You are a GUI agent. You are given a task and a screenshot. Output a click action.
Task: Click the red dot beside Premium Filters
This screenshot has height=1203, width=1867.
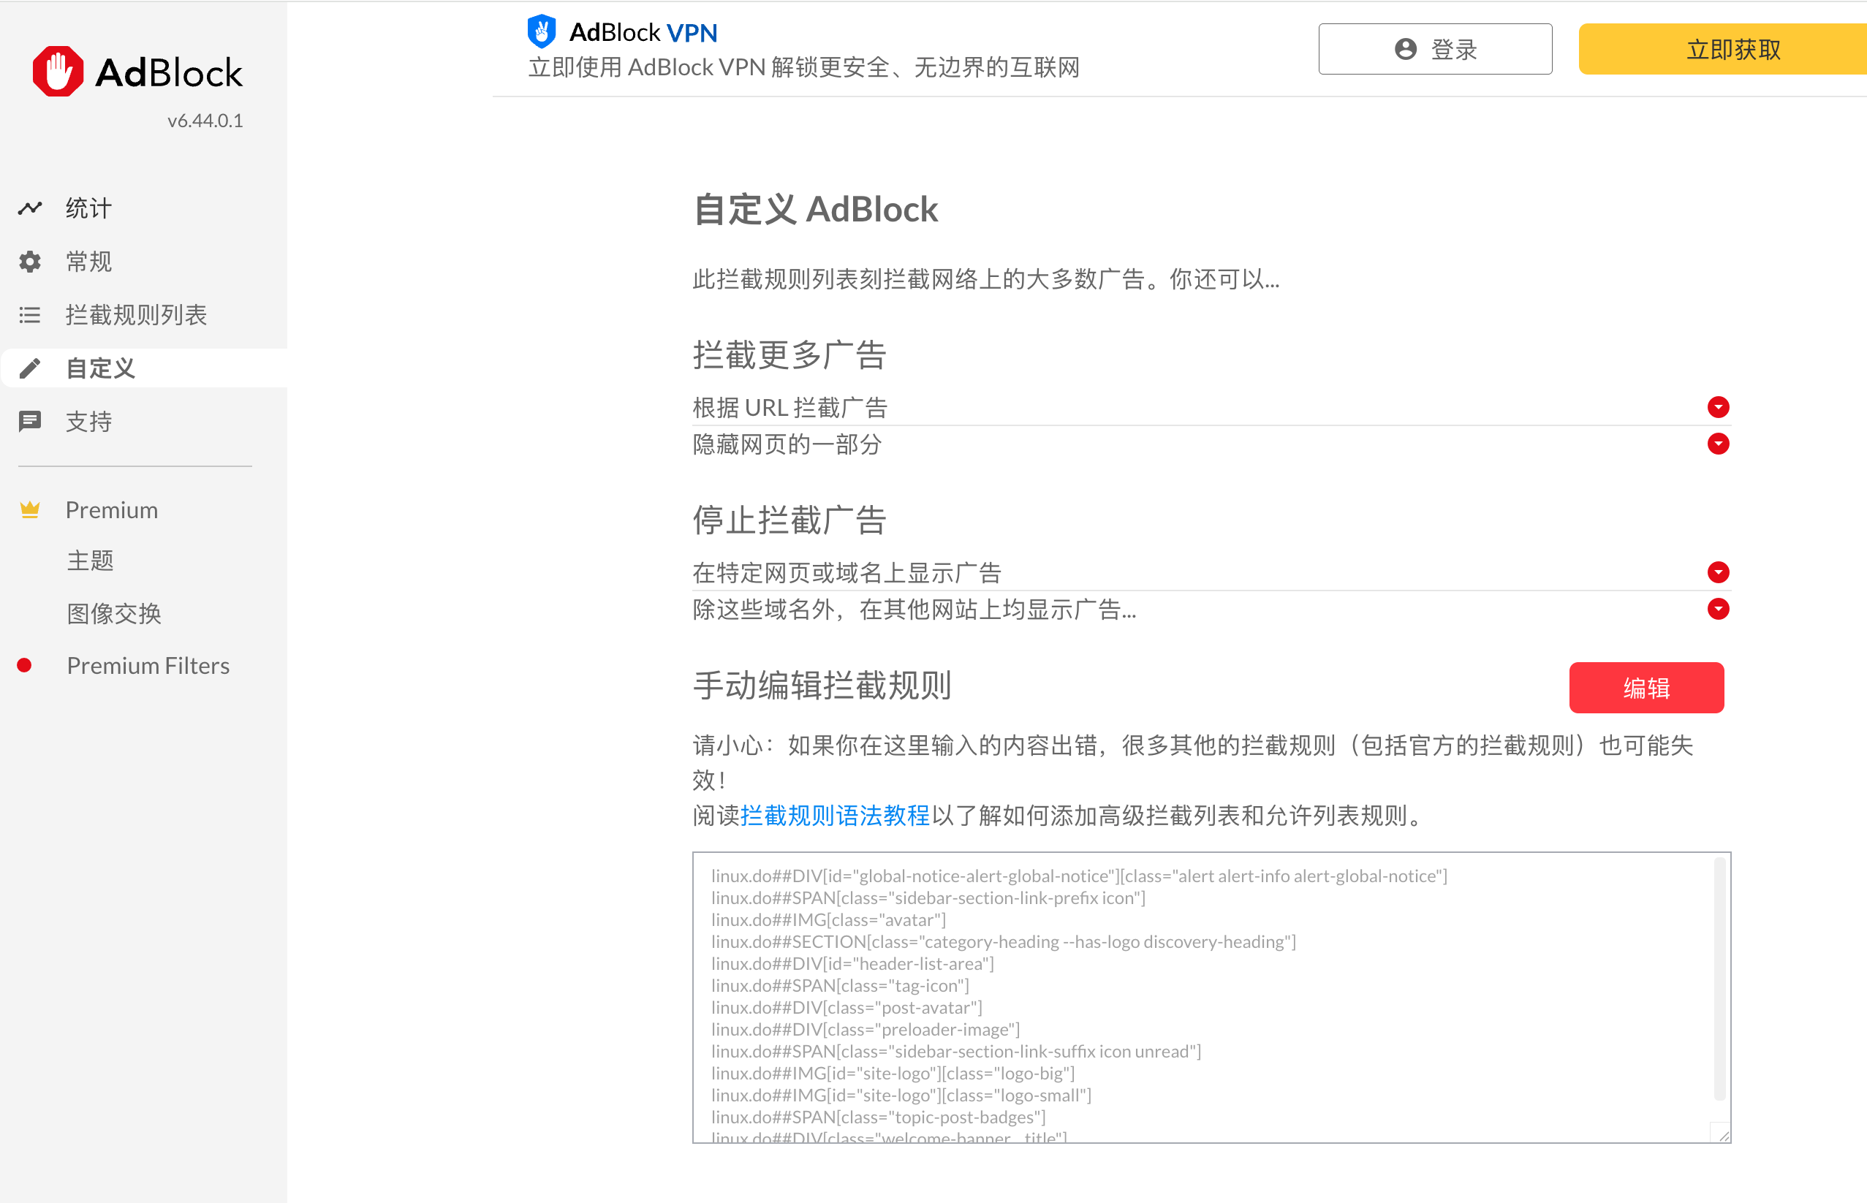coord(24,665)
